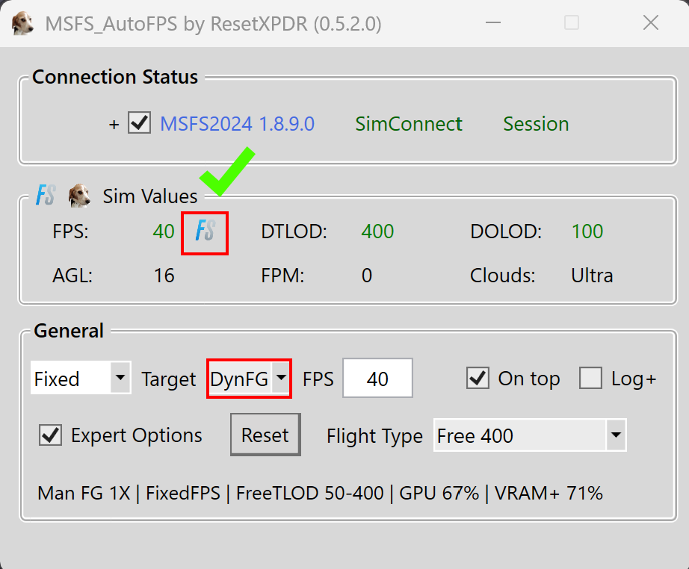Click the Sim Values group label
689x569 pixels.
click(150, 196)
